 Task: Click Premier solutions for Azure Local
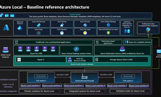tap(39, 91)
